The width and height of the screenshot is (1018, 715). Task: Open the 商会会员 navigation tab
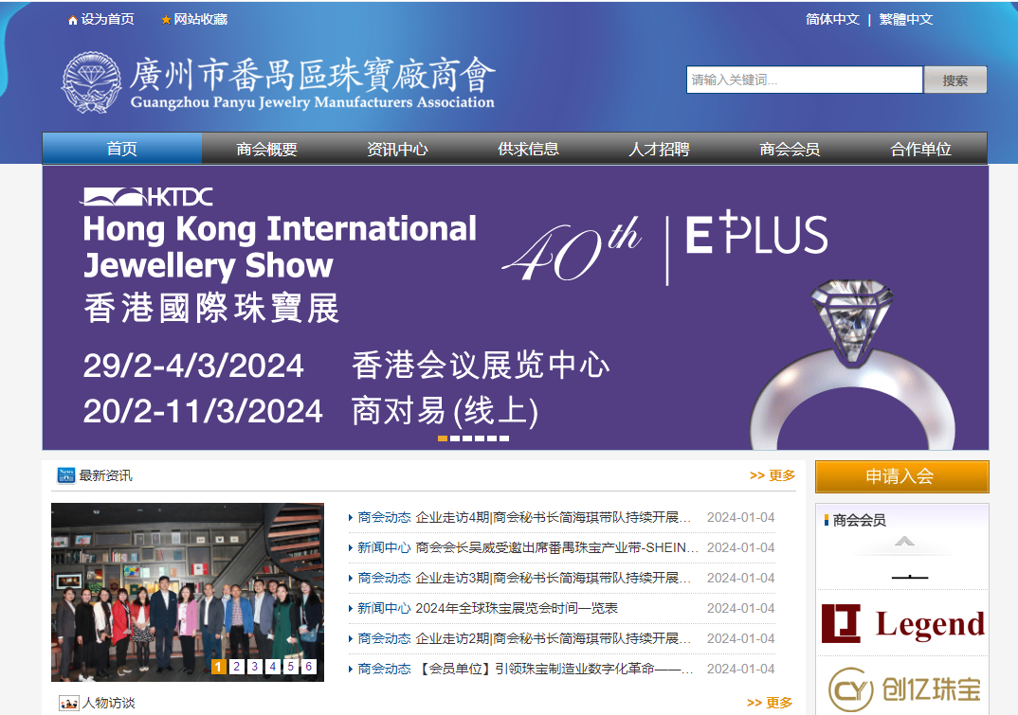pyautogui.click(x=791, y=149)
